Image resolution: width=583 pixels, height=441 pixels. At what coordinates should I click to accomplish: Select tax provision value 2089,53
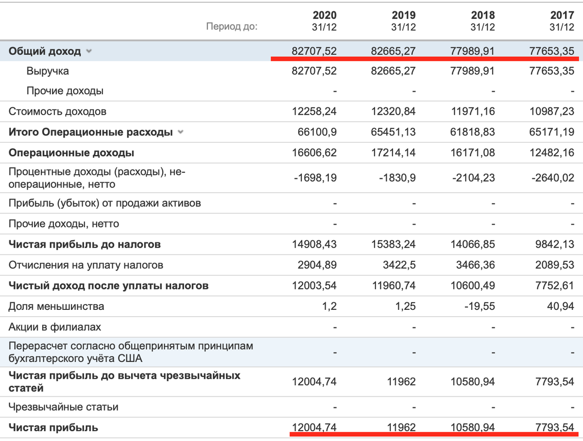(554, 265)
